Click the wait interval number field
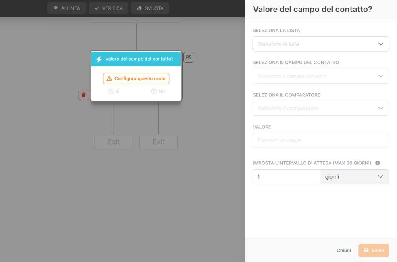The width and height of the screenshot is (397, 262). (x=287, y=177)
